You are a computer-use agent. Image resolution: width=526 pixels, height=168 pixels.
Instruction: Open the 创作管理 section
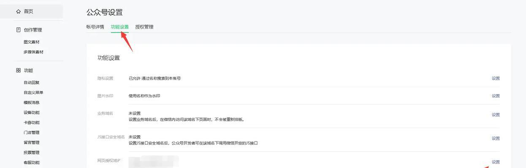click(x=33, y=30)
